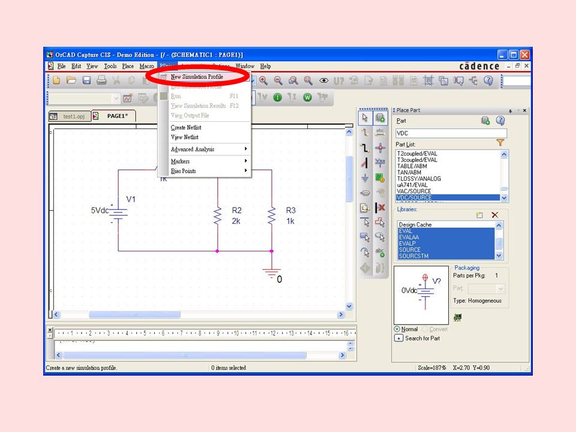Click the green W power marker icon
This screenshot has height=432, width=576.
click(x=307, y=97)
